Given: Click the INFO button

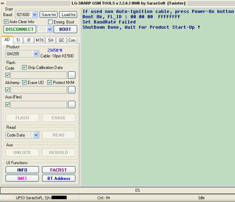Looking at the screenshot, I should (22, 170).
